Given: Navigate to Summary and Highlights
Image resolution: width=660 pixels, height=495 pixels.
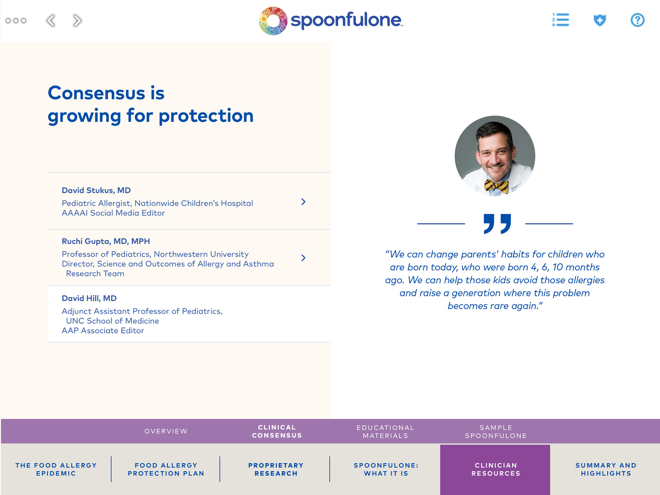Looking at the screenshot, I should tap(606, 469).
